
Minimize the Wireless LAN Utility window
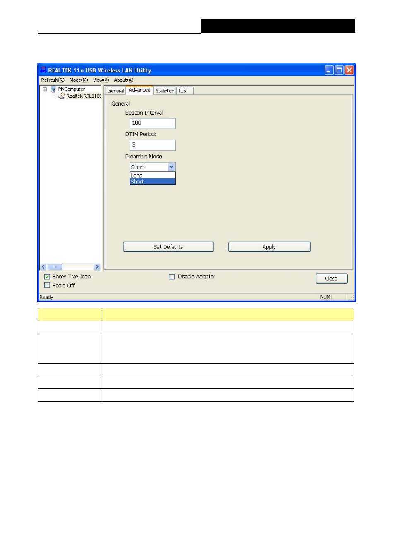329,70
